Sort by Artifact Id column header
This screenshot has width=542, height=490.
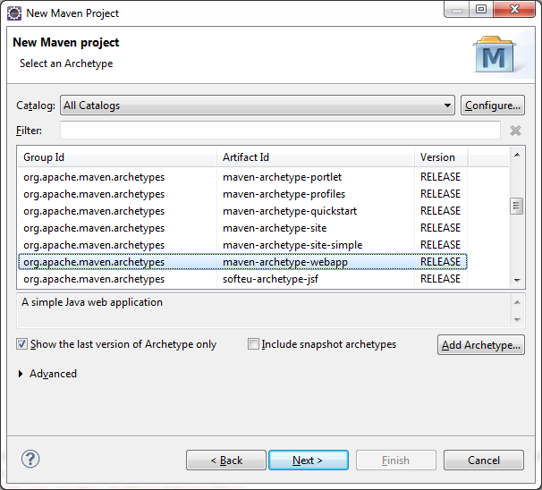click(316, 157)
